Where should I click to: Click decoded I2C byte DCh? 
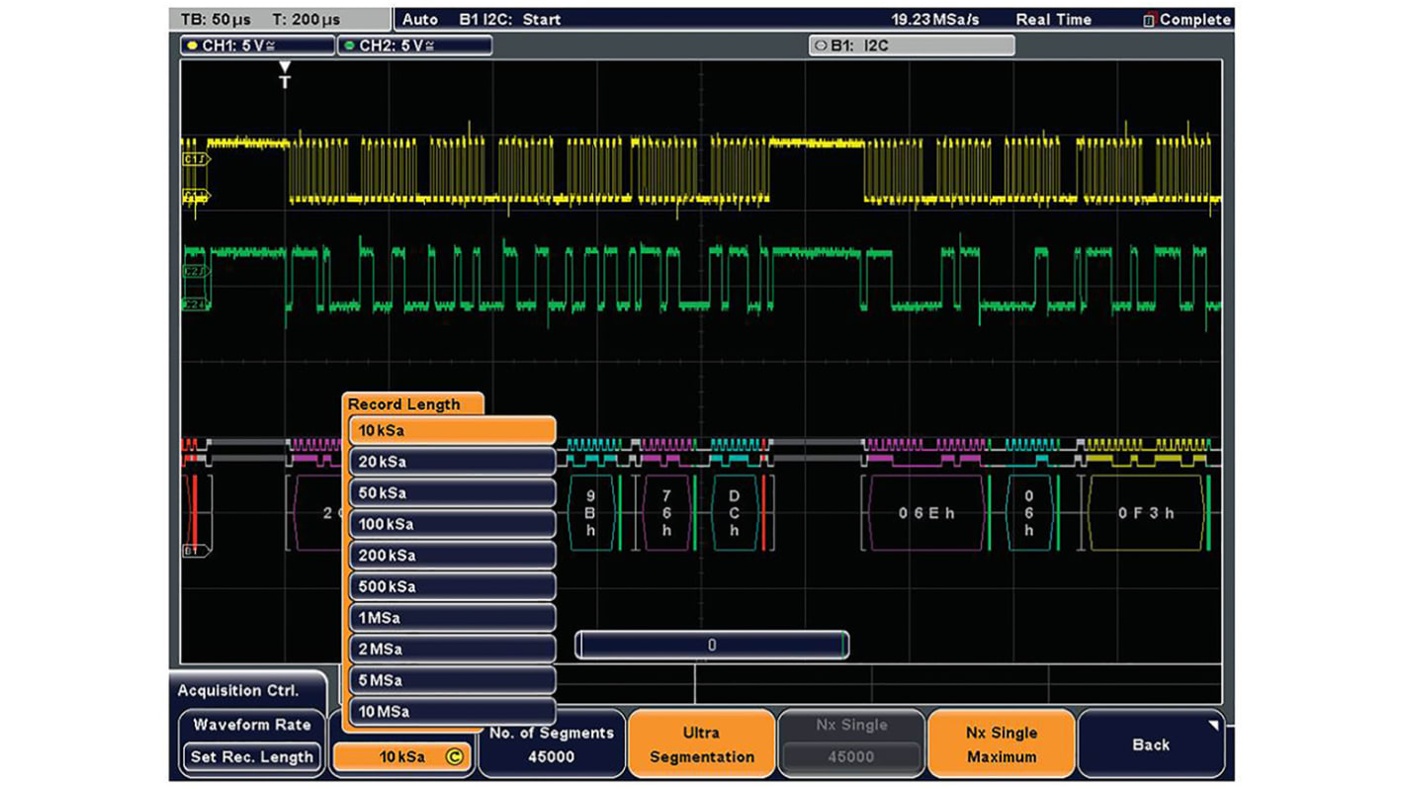(x=735, y=513)
